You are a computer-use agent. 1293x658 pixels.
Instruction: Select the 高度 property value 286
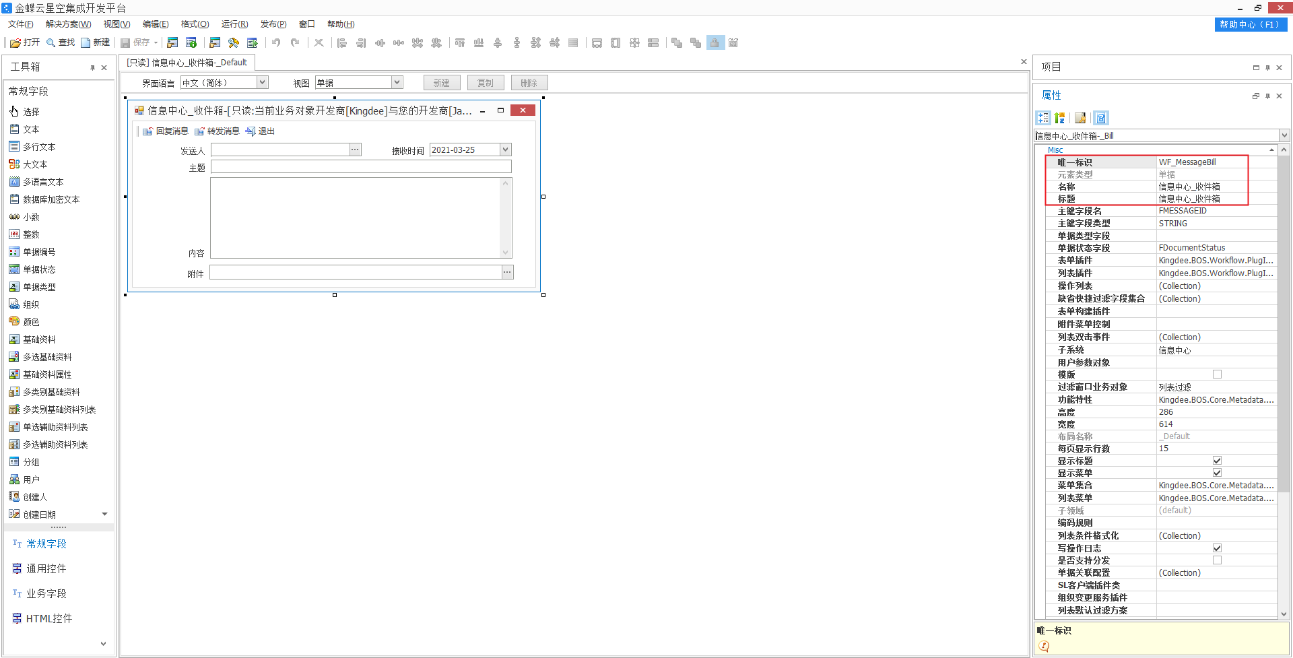(x=1217, y=412)
